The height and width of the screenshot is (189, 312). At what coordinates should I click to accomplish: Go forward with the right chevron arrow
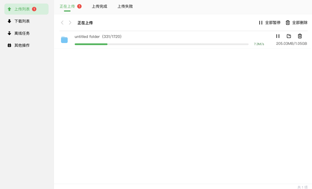[x=70, y=23]
